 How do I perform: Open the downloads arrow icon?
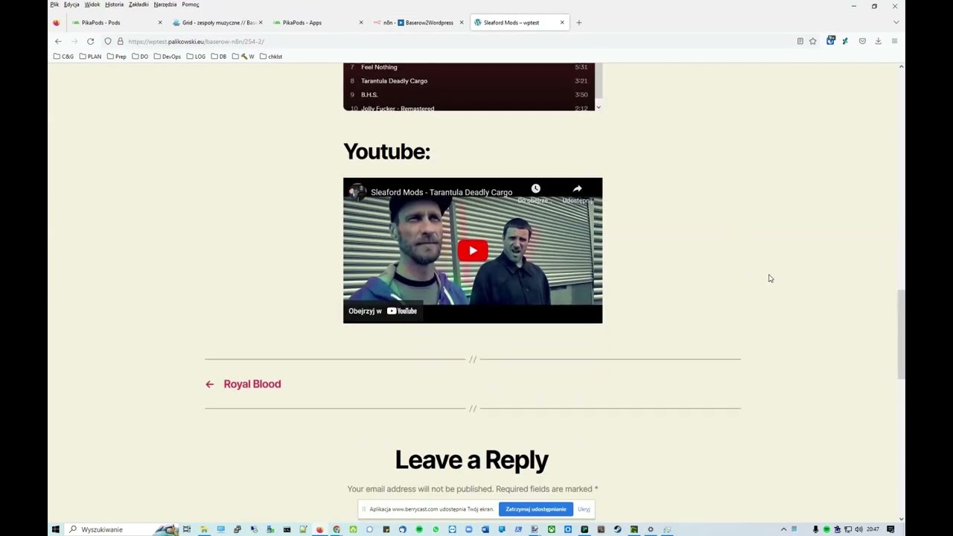point(879,42)
